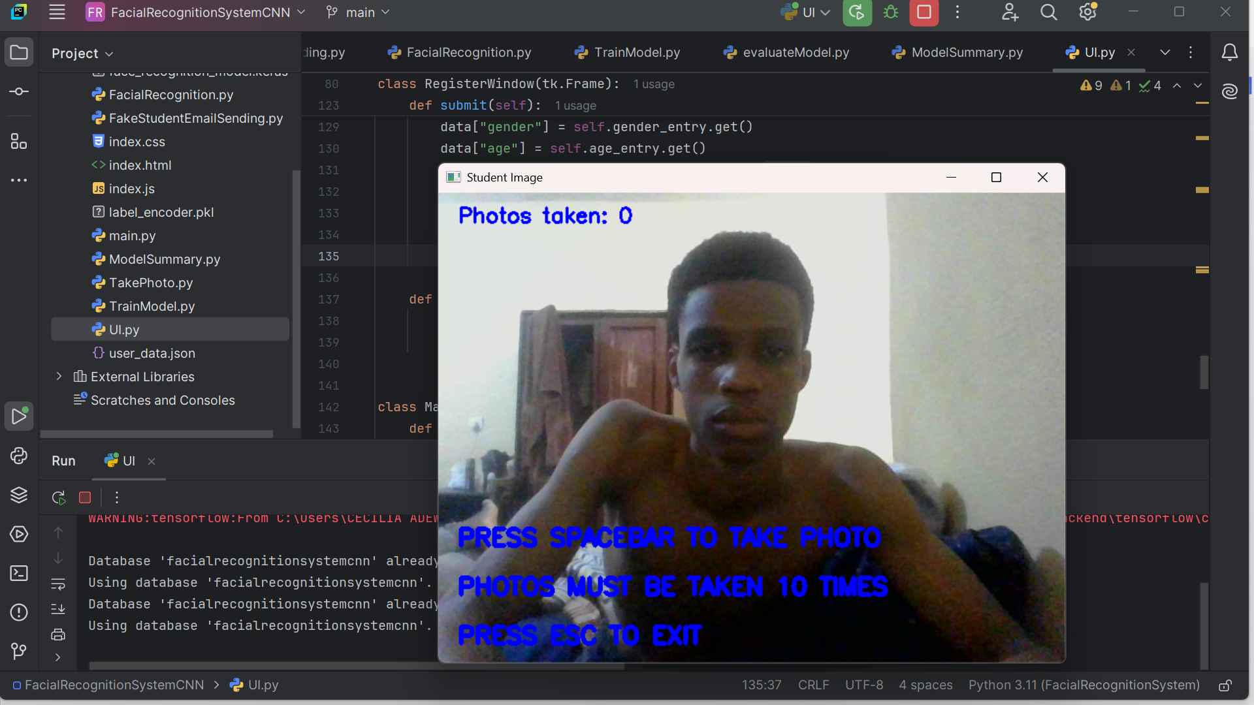Print the run console output
The width and height of the screenshot is (1254, 705).
[58, 634]
